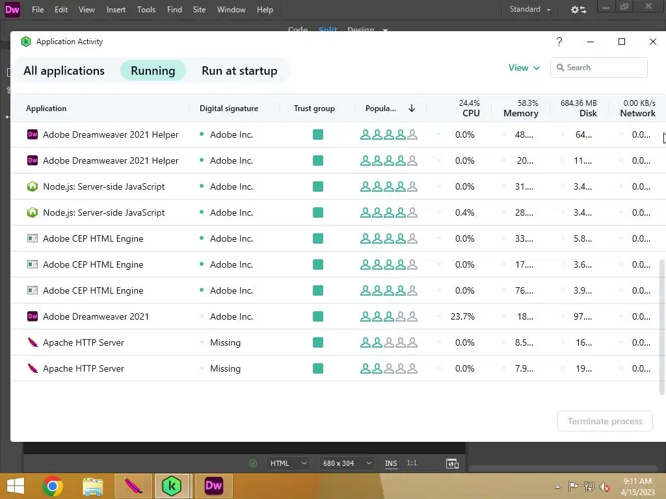
Task: Switch to Running tab
Action: tap(153, 70)
